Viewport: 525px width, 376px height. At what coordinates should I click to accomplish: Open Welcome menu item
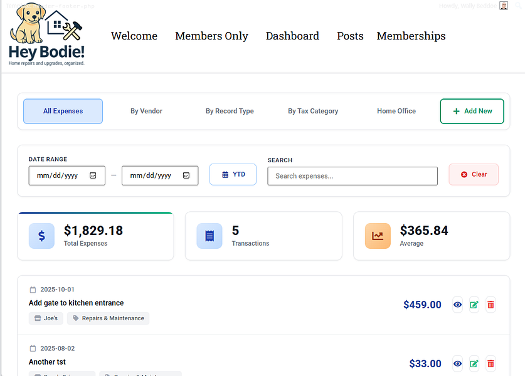(x=134, y=36)
